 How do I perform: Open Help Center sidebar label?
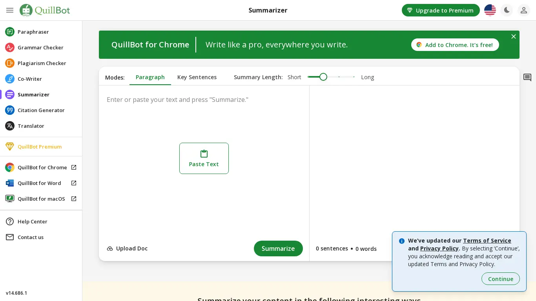point(33,221)
